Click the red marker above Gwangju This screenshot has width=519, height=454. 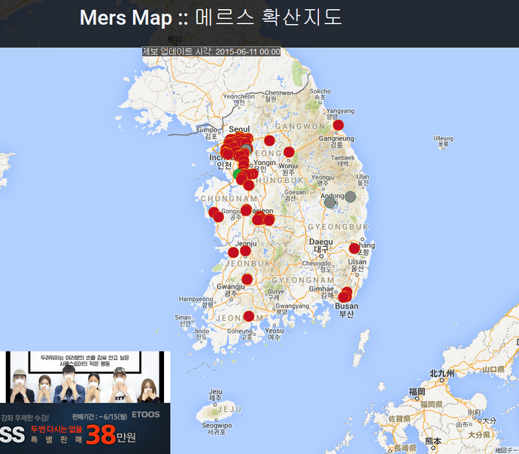coord(247,279)
